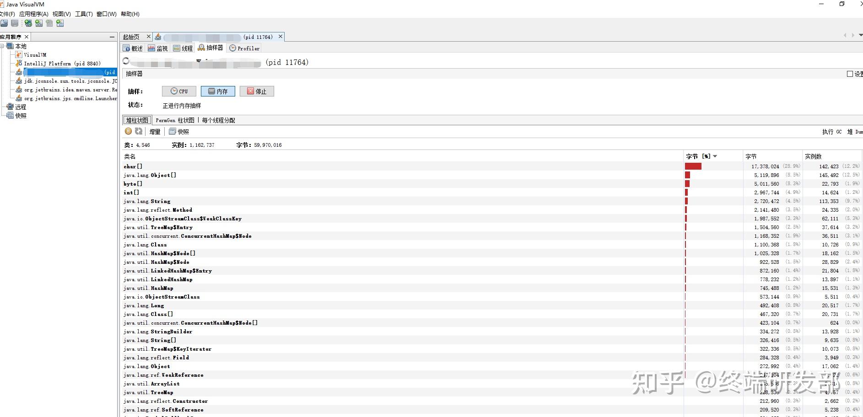Image resolution: width=863 pixels, height=417 pixels.
Task: Minimize the 应用程序 panel with the dash button
Action: point(112,37)
